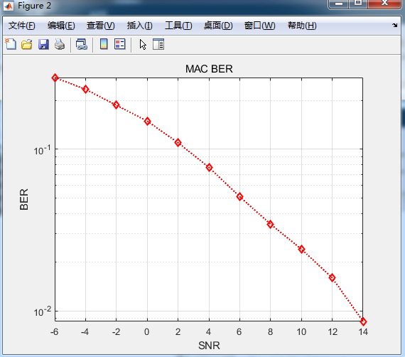Insert a colorbar using the toolbar icon
The height and width of the screenshot is (357, 405).
(x=104, y=44)
